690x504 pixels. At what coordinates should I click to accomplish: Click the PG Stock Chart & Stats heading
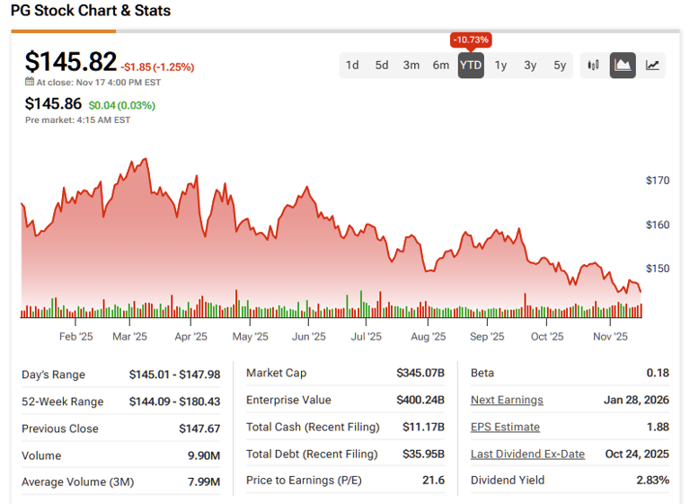click(x=91, y=11)
